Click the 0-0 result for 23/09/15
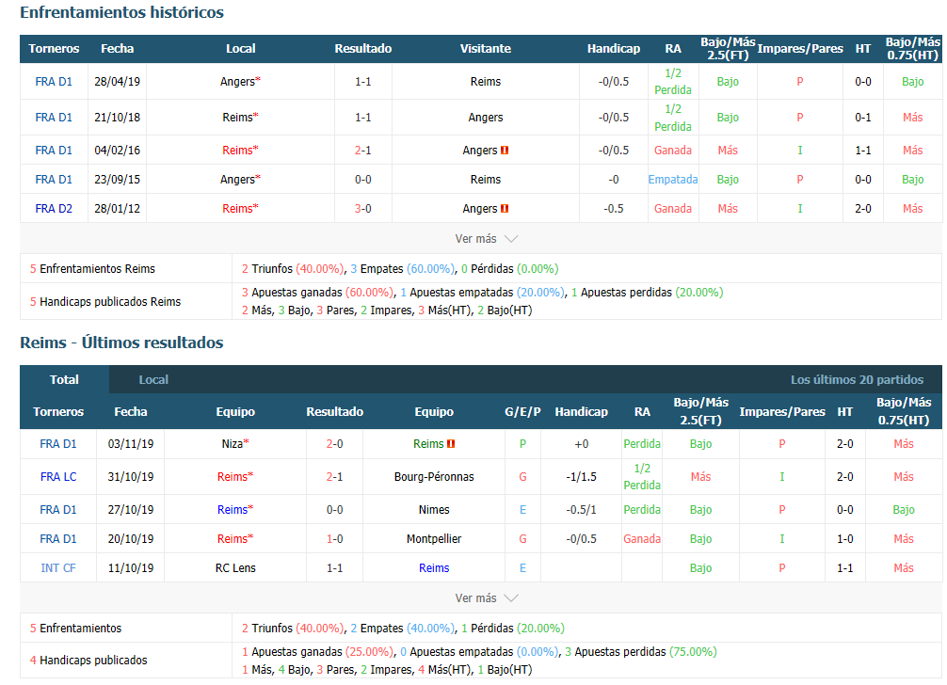Viewport: 947px width, 685px height. click(363, 179)
